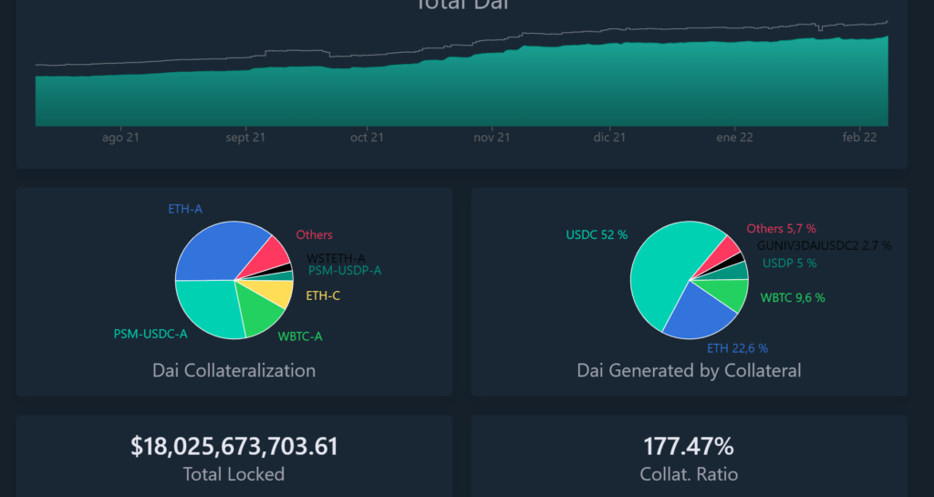Viewport: 934px width, 497px height.
Task: Click the PSM-USDC-A text label
Action: click(x=150, y=334)
